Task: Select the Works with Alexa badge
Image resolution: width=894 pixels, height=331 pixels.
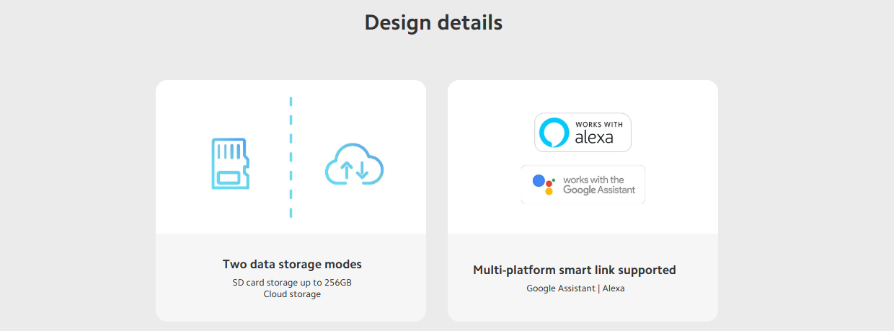Action: 583,133
